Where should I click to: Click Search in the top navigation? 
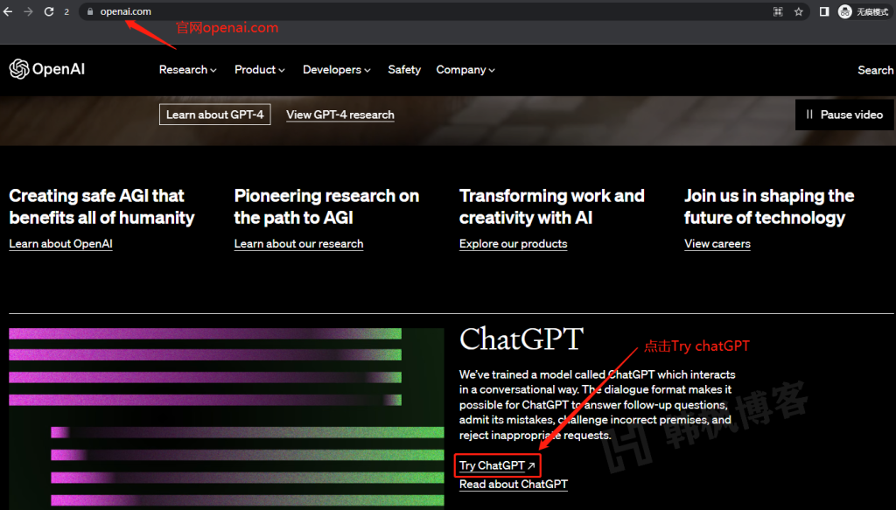[875, 70]
